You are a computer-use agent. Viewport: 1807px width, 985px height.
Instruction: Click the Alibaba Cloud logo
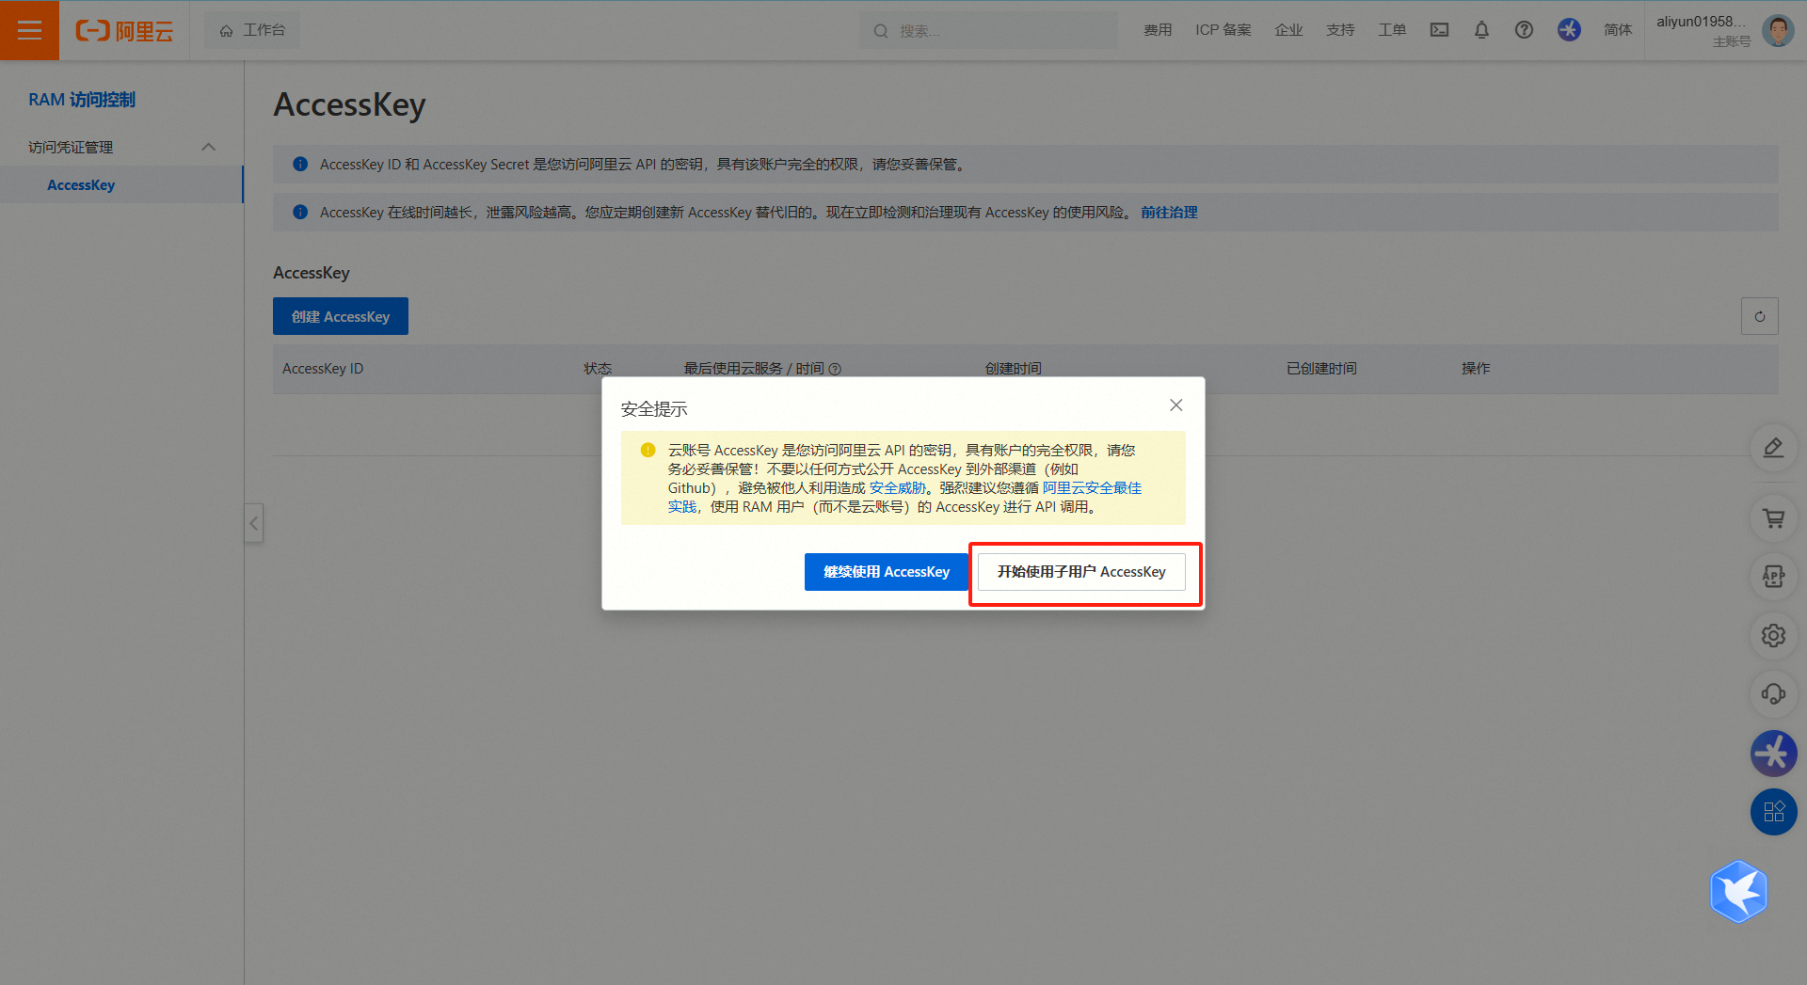(124, 31)
